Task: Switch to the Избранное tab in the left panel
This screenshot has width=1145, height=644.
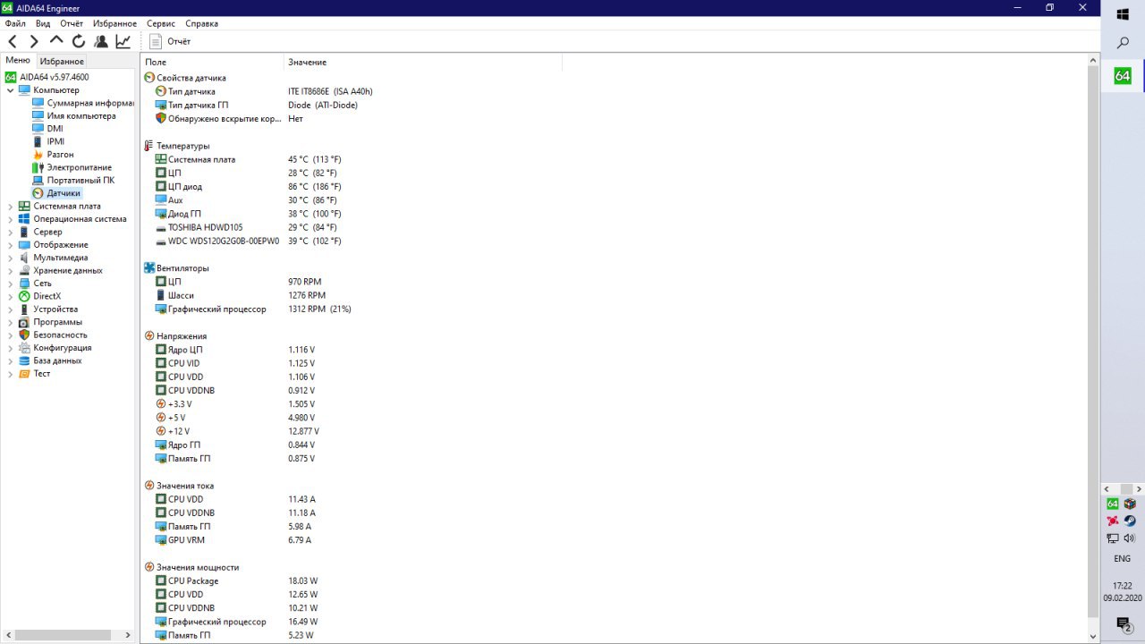Action: coord(62,61)
